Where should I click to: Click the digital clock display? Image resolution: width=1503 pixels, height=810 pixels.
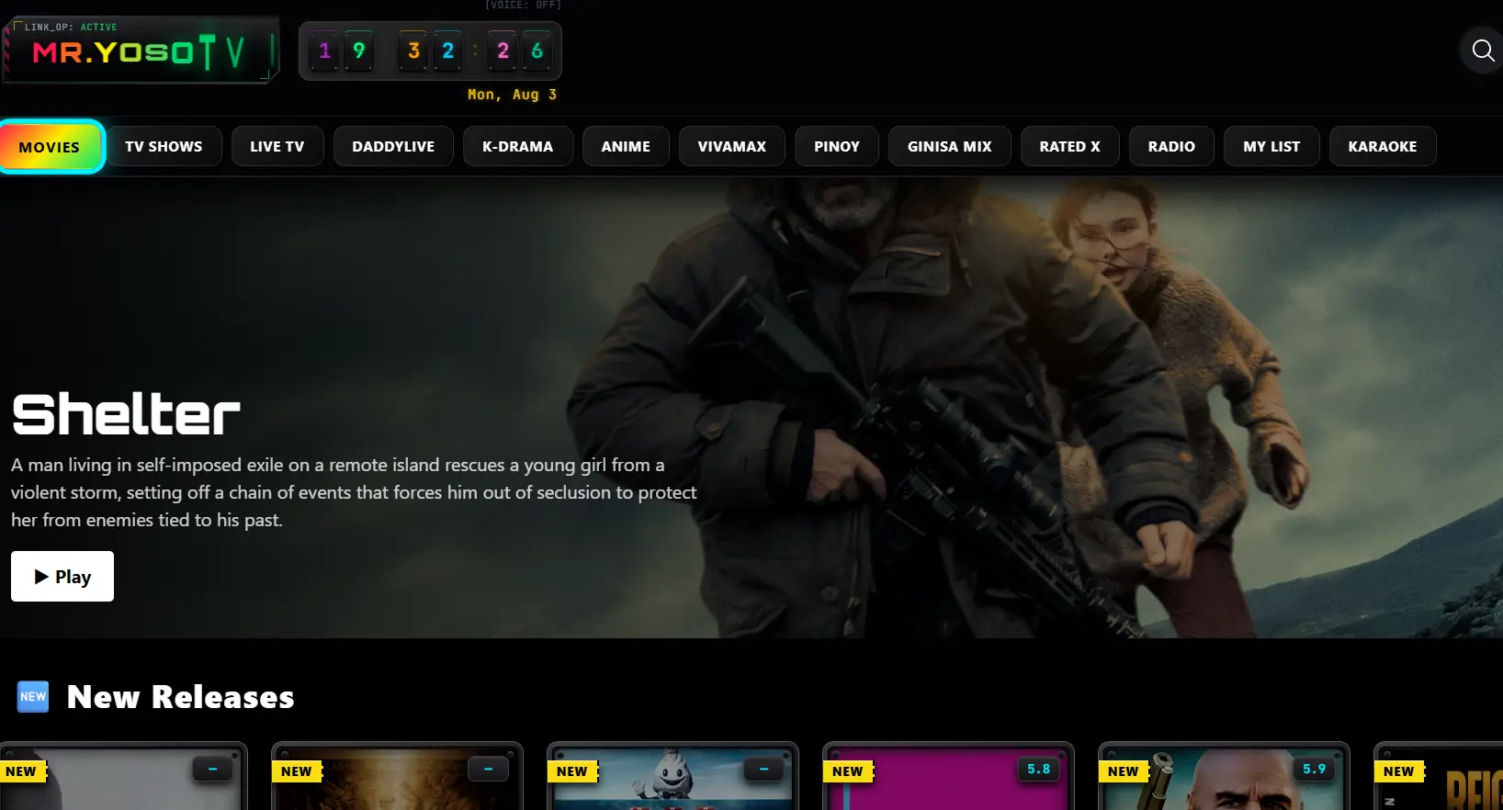click(x=430, y=51)
